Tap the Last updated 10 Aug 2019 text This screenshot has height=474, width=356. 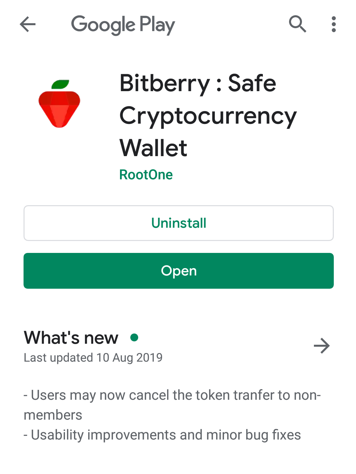coord(93,358)
